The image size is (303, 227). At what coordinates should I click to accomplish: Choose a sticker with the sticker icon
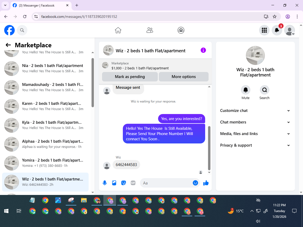coord(124,183)
